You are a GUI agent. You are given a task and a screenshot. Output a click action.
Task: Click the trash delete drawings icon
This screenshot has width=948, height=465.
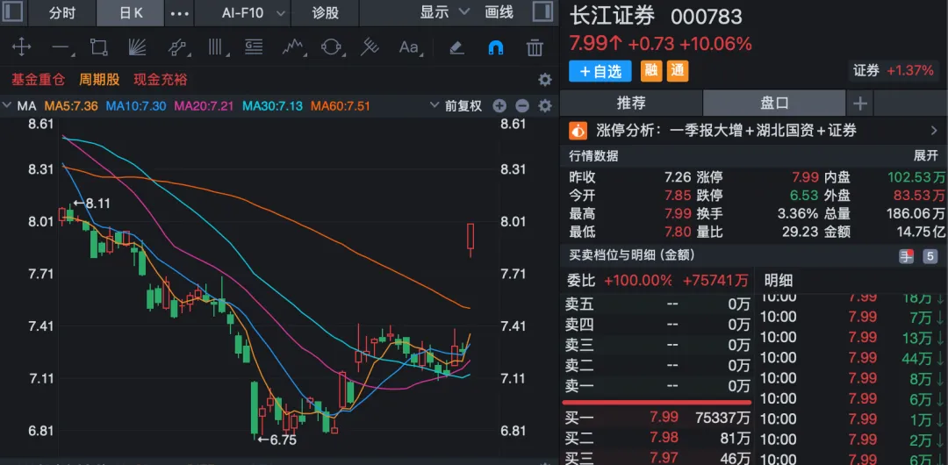pyautogui.click(x=535, y=47)
